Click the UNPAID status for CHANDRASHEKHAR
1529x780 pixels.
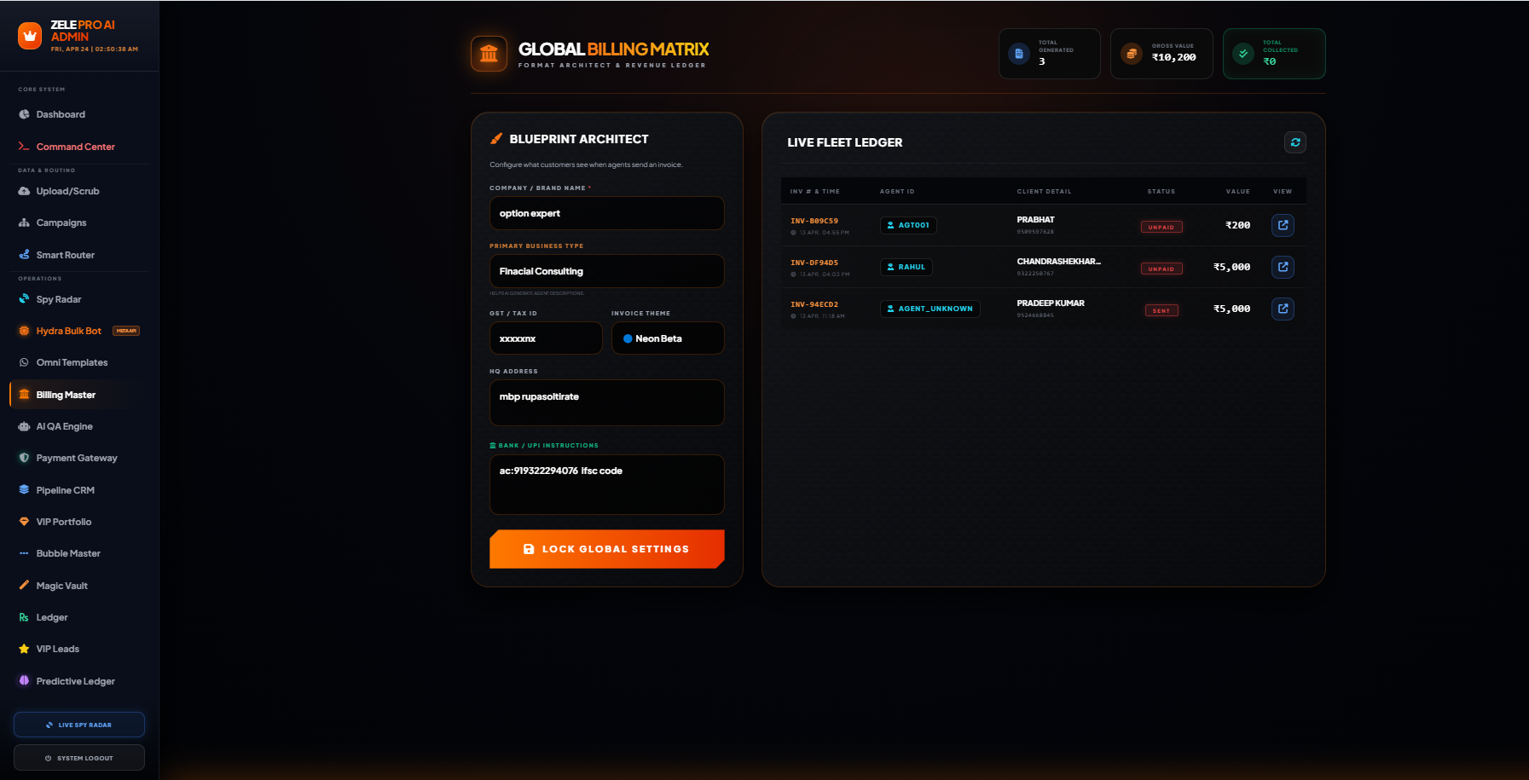pos(1161,269)
